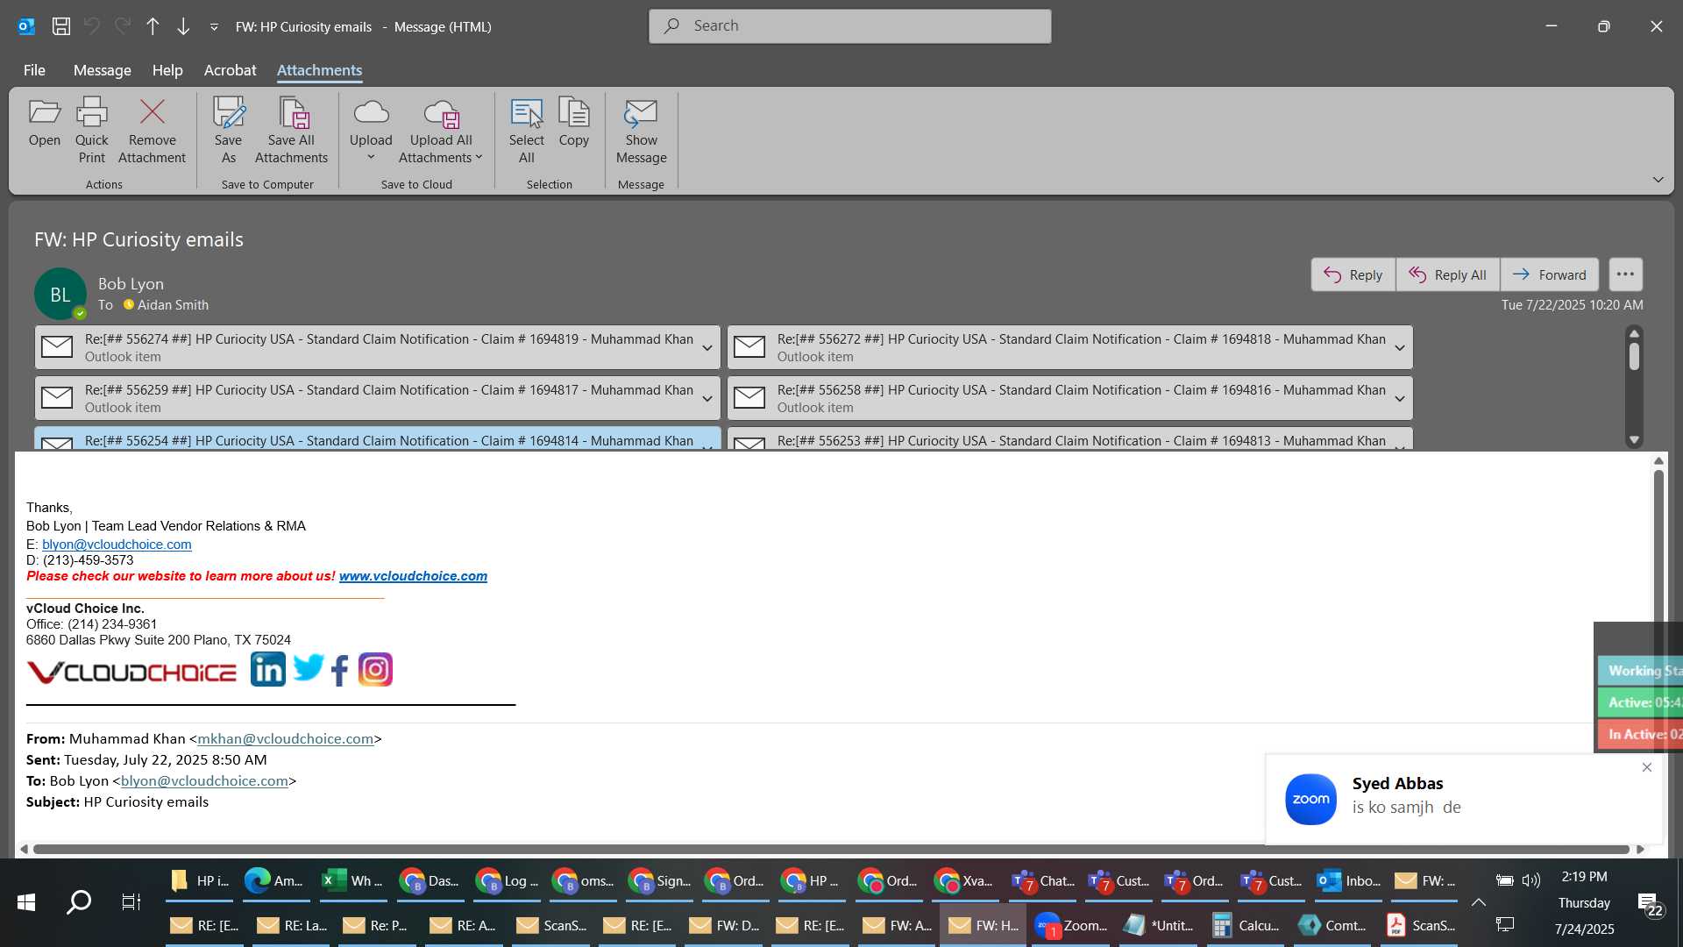
Task: Click the mkhan@vcloudchoice.com sender link
Action: [285, 739]
